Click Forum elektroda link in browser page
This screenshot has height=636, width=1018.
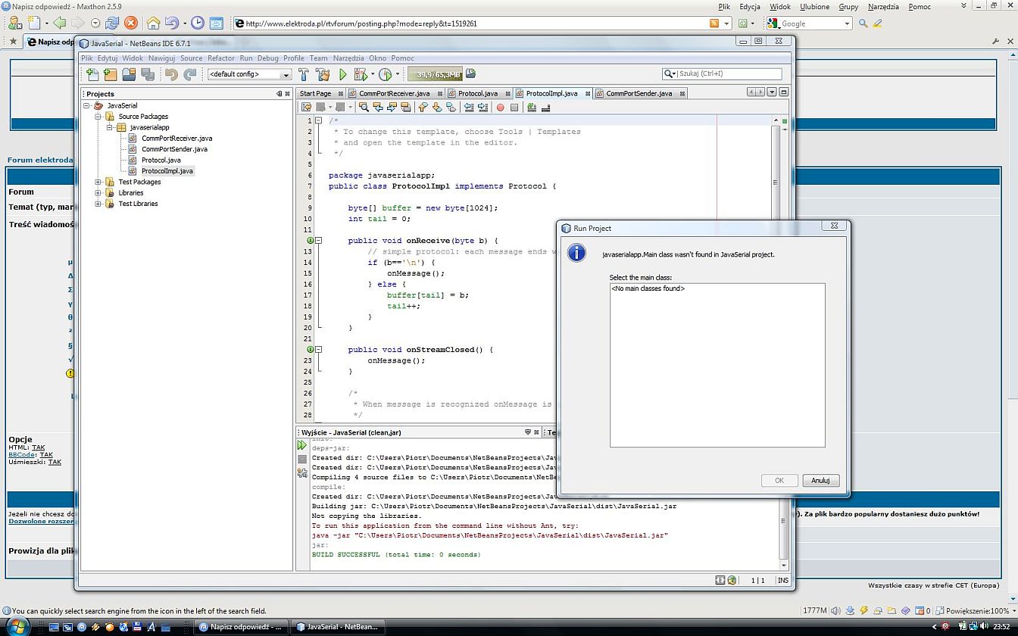(40, 160)
